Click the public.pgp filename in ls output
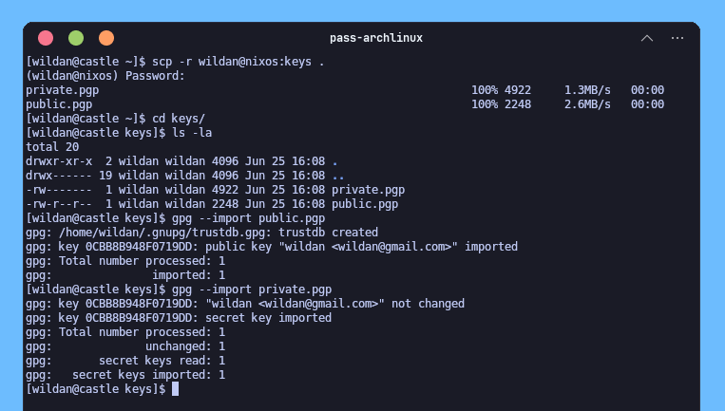This screenshot has width=725, height=411. pyautogui.click(x=365, y=204)
